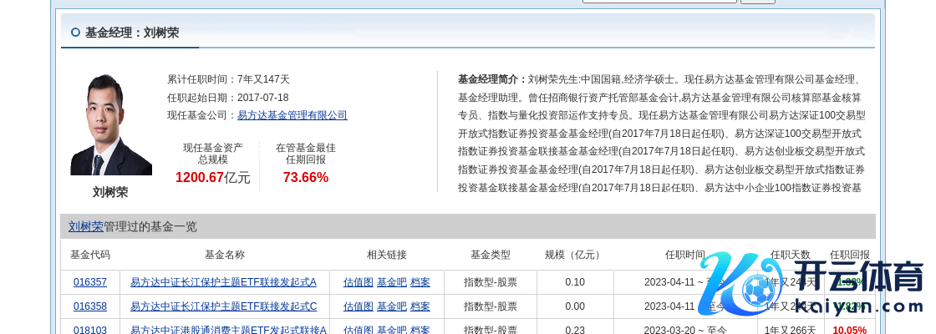Image resolution: width=936 pixels, height=334 pixels.
Task: Click the circle icon beside 基金经理 title
Action: (76, 33)
